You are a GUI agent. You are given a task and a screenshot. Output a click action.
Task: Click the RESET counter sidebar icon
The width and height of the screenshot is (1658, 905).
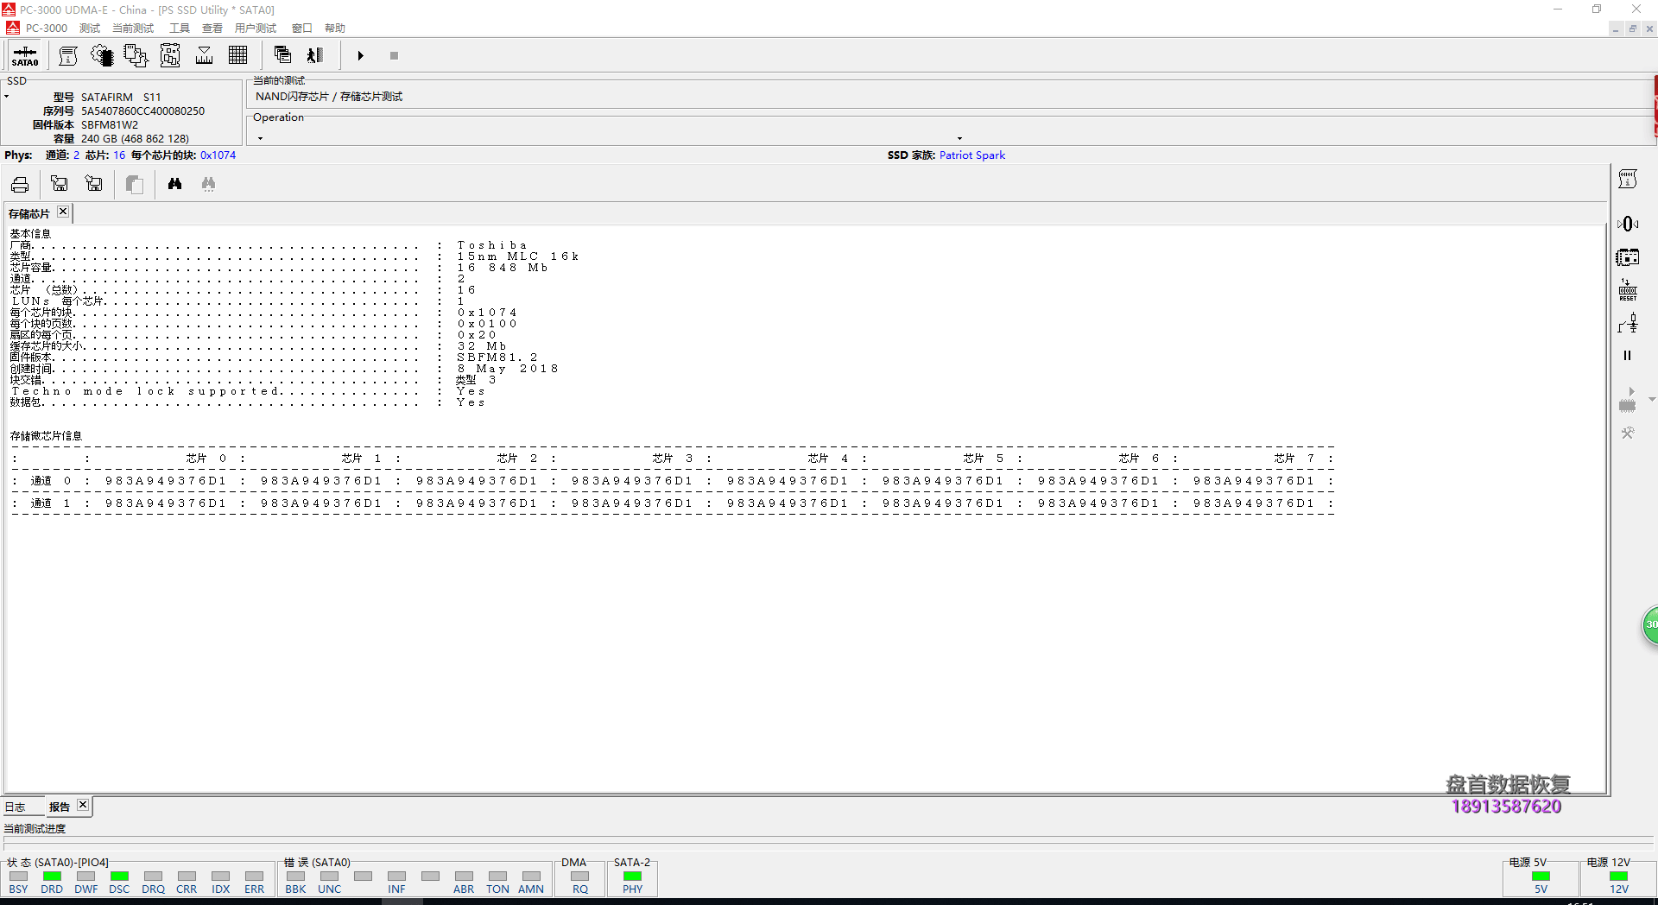pos(1628,290)
